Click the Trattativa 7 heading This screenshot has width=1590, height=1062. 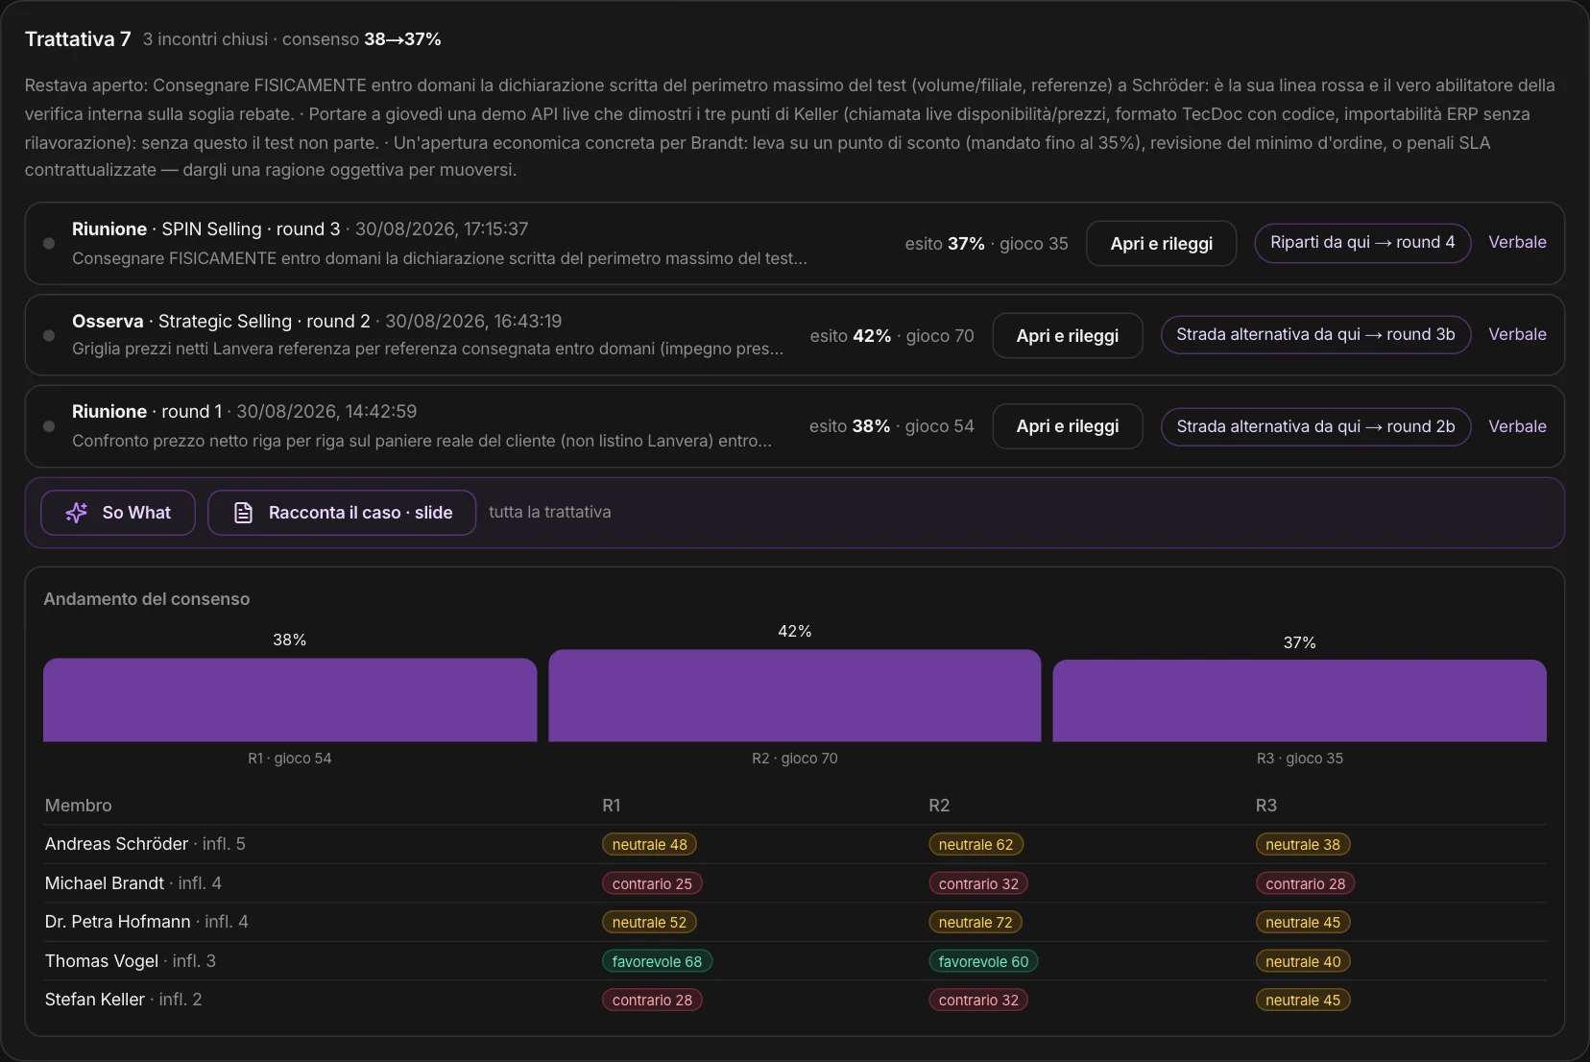(x=78, y=38)
